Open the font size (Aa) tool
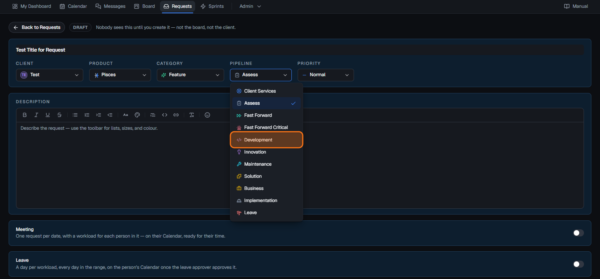Viewport: 600px width, 279px height. 126,115
